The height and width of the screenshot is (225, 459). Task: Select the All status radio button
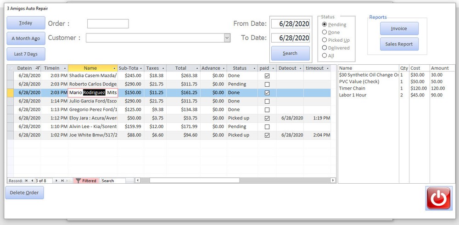tap(325, 56)
